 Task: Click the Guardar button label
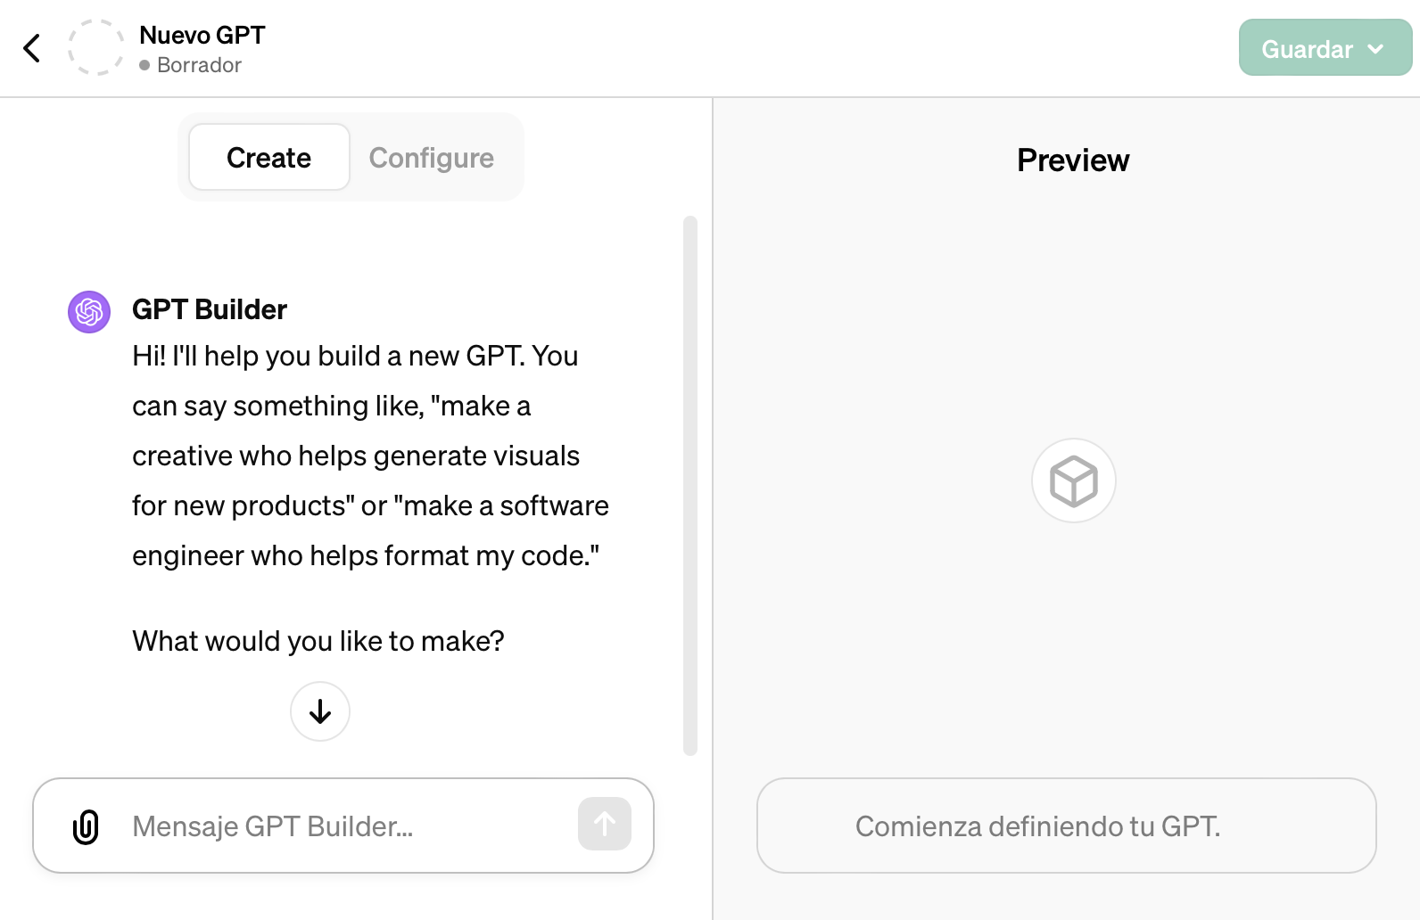click(1307, 49)
